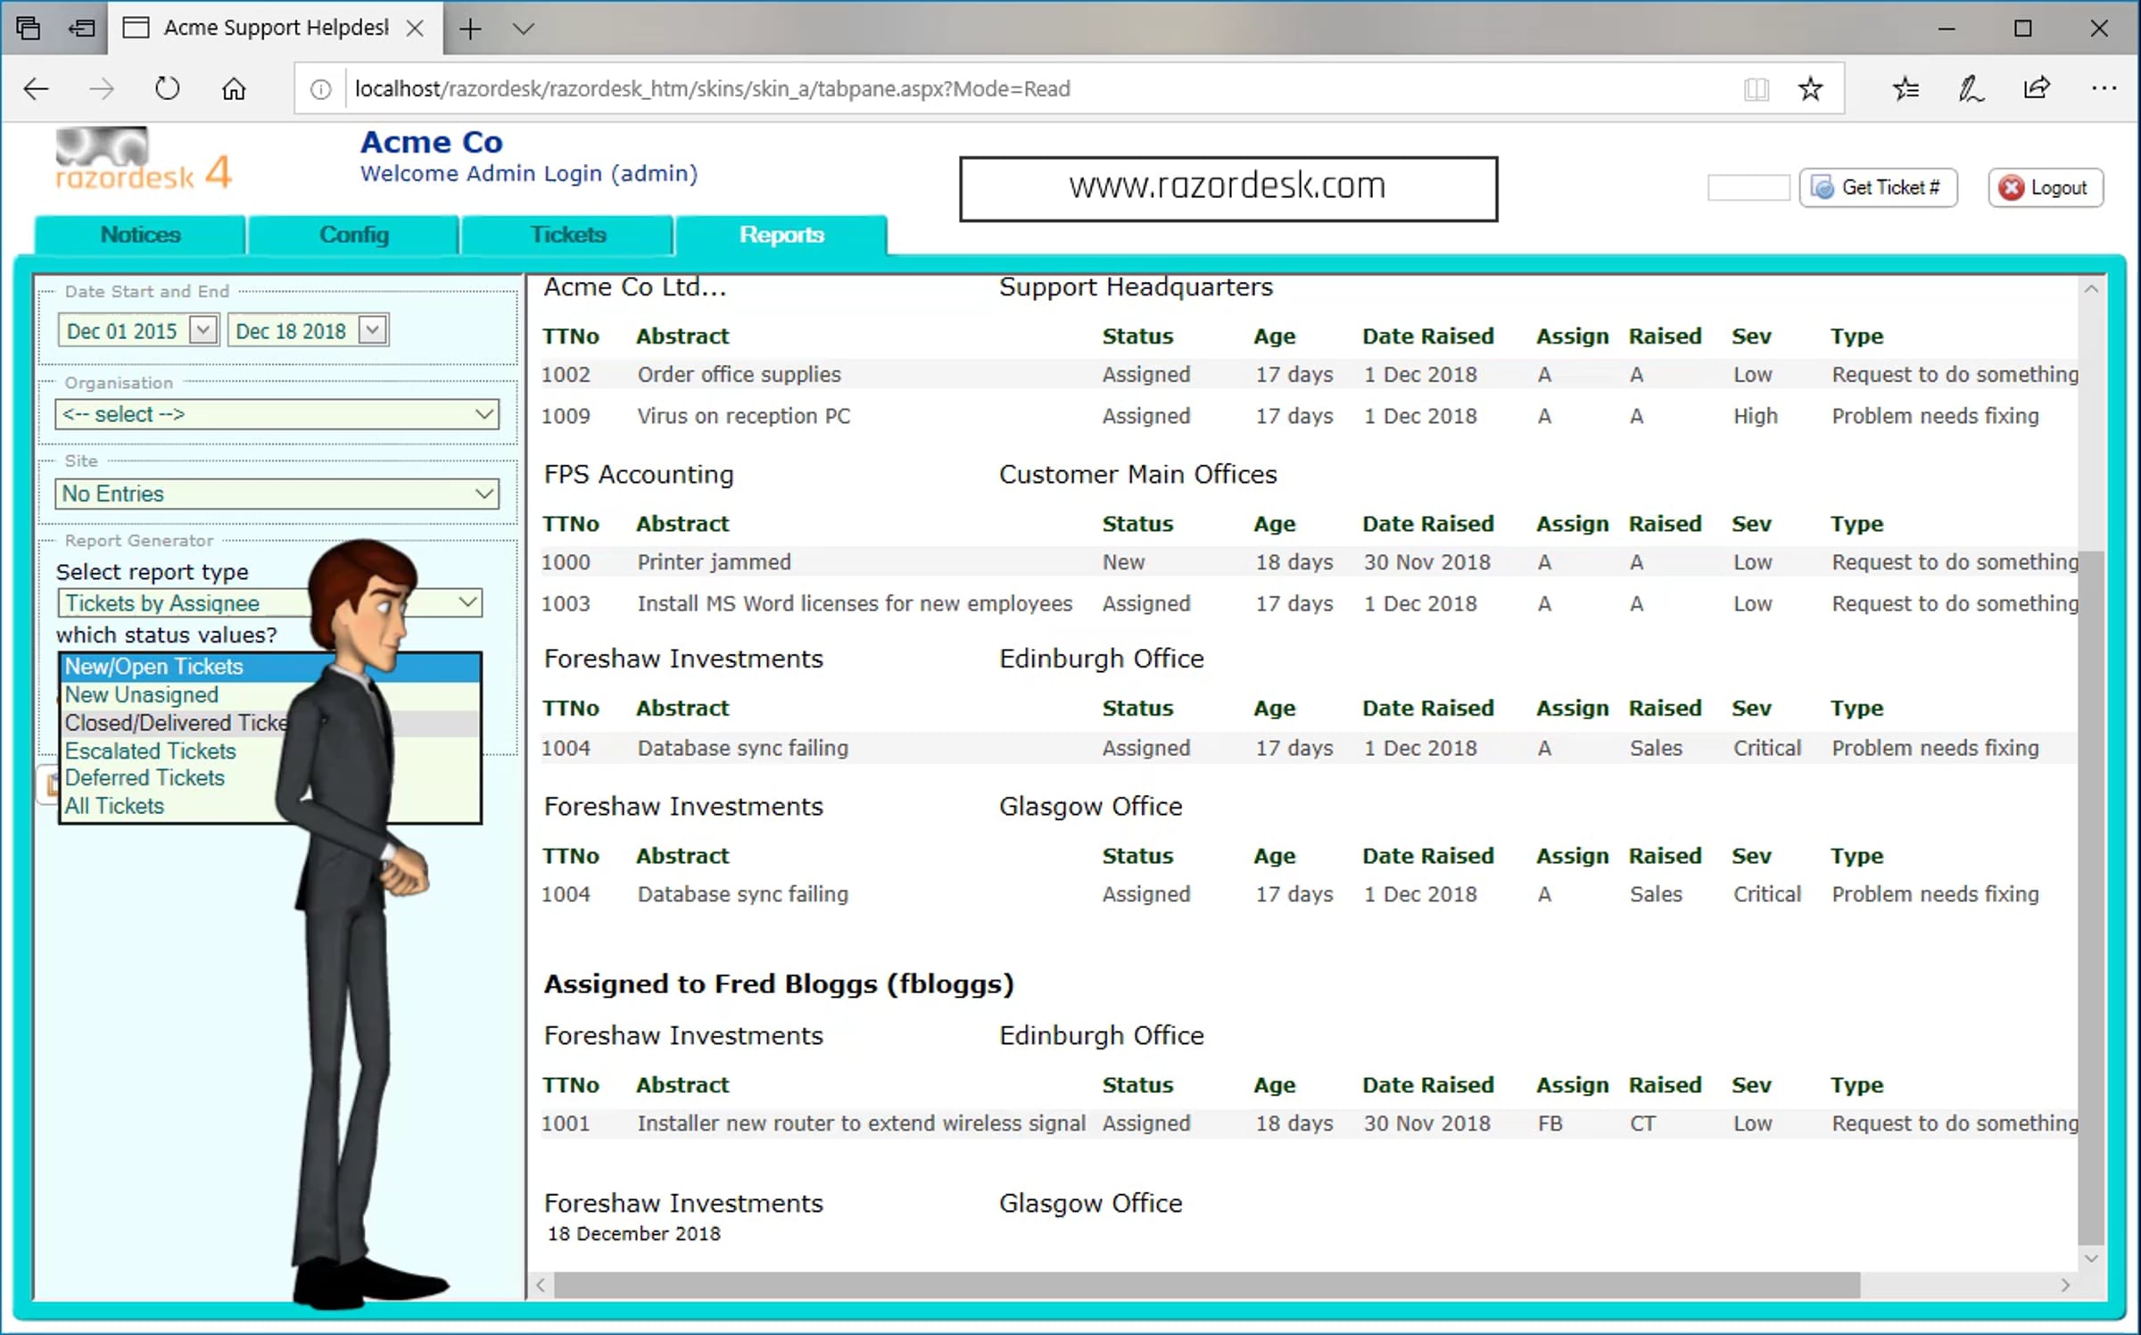This screenshot has width=2141, height=1335.
Task: Select the Reports tab
Action: [x=781, y=235]
